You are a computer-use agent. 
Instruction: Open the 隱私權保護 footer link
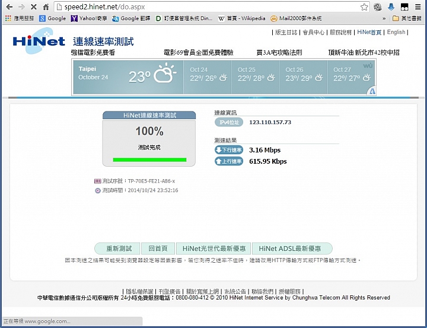click(x=139, y=291)
